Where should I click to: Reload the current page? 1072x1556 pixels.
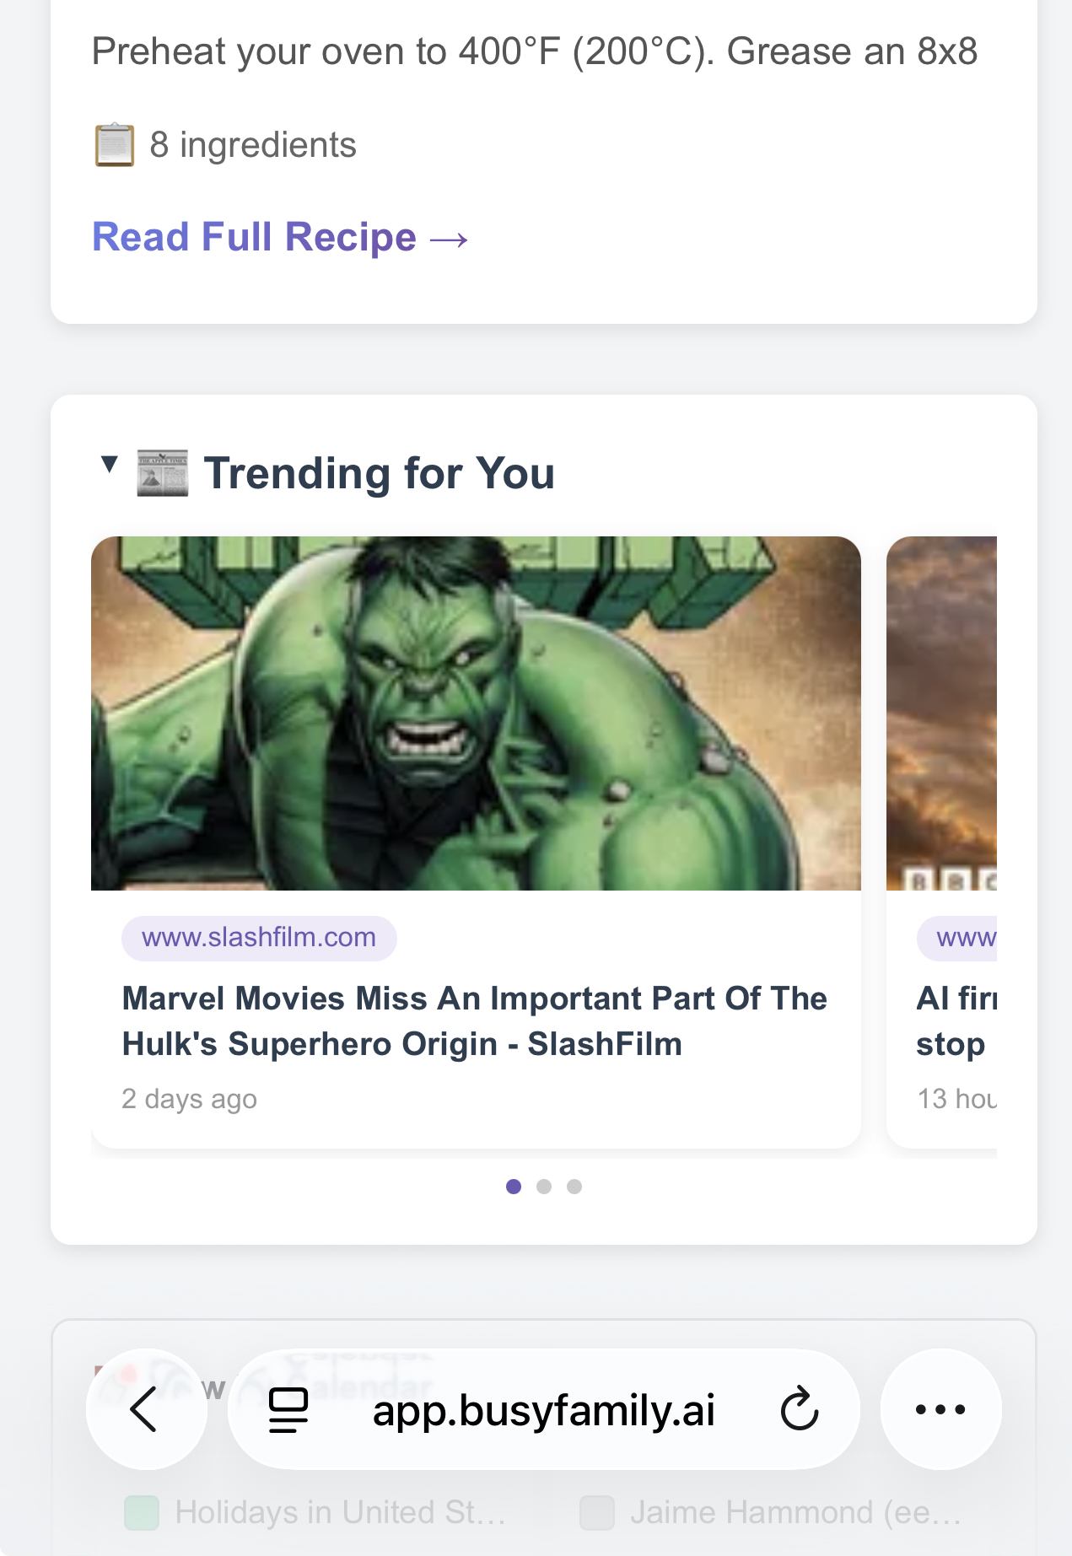(x=797, y=1408)
